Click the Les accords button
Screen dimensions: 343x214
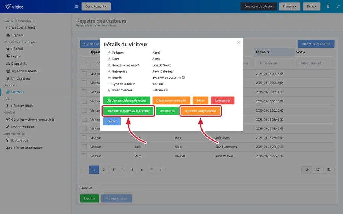tap(167, 111)
